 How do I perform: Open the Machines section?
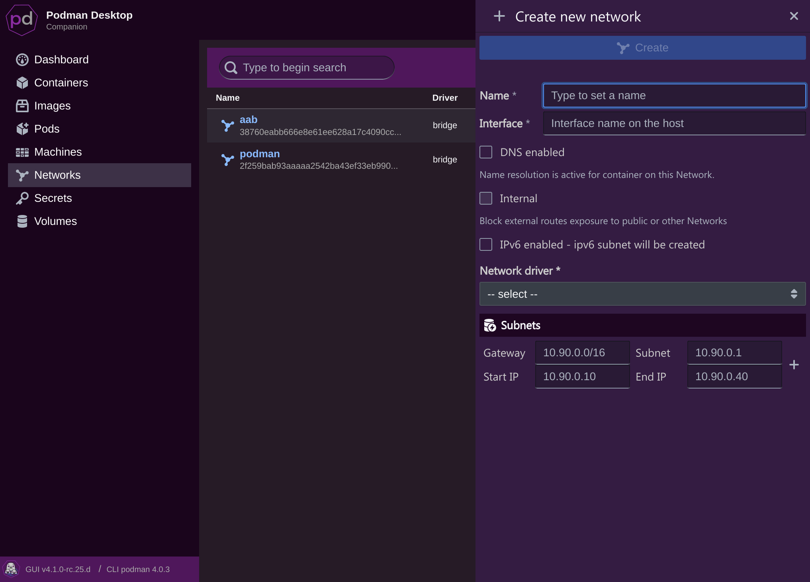[58, 152]
